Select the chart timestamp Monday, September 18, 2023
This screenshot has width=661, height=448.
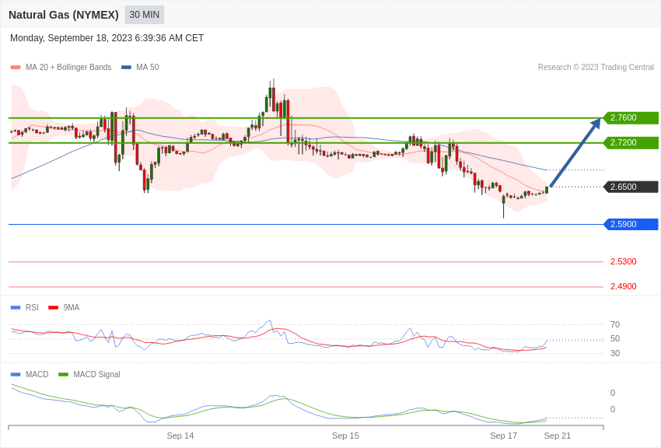(x=107, y=38)
